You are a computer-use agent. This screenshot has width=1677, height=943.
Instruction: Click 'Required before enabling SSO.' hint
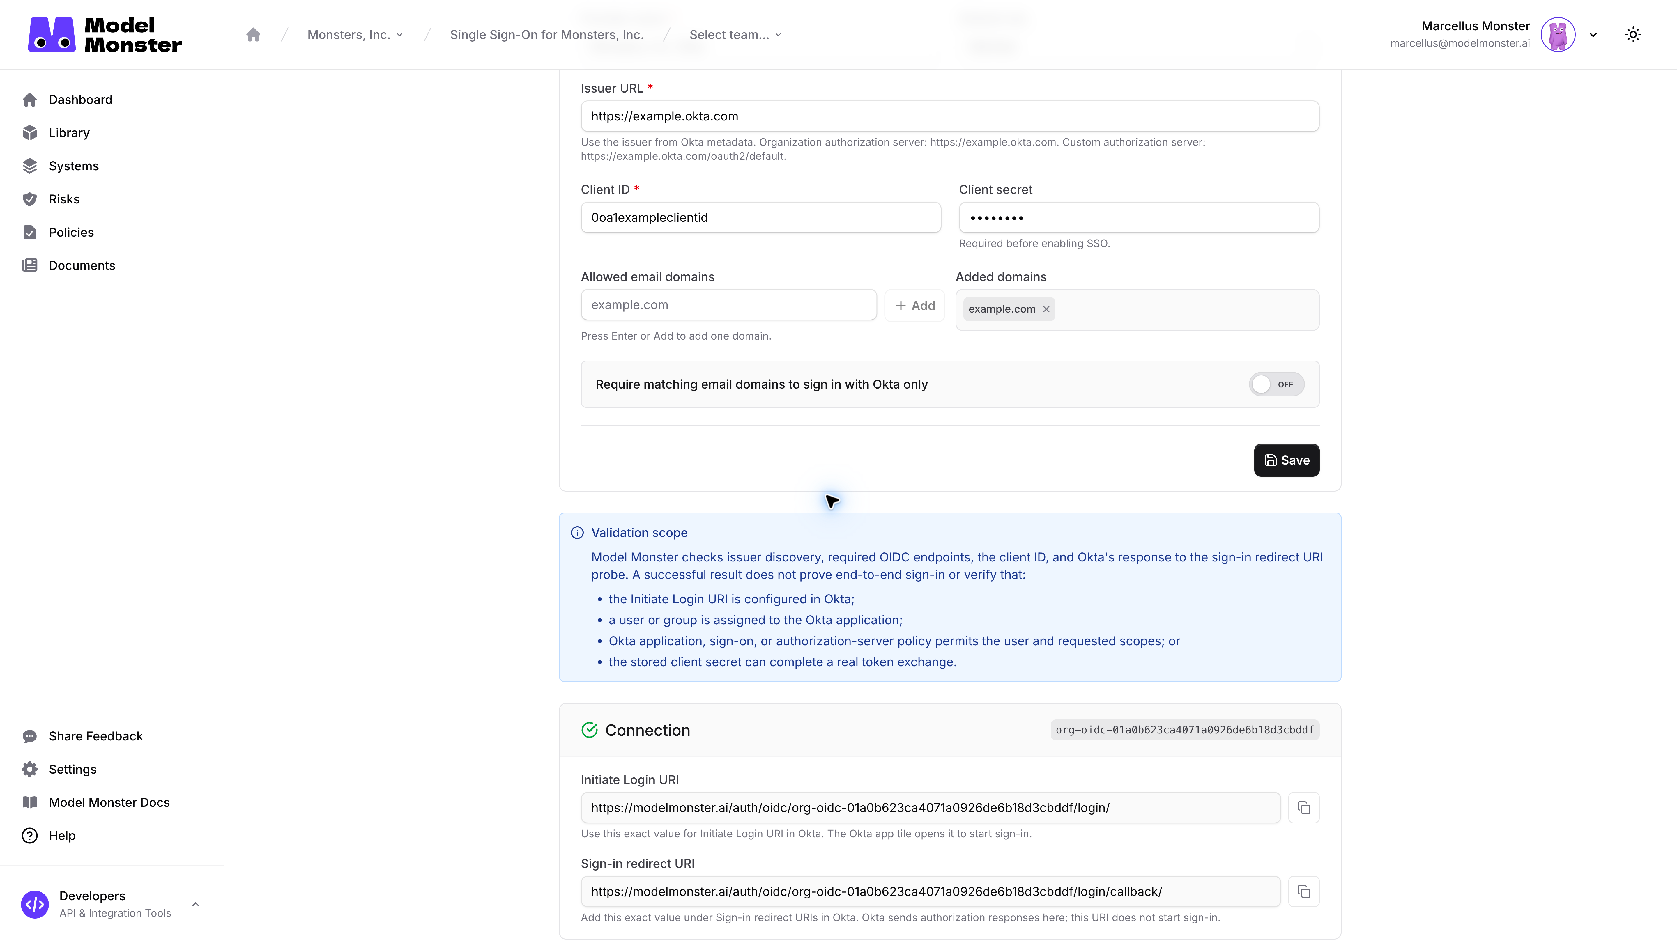(1034, 243)
